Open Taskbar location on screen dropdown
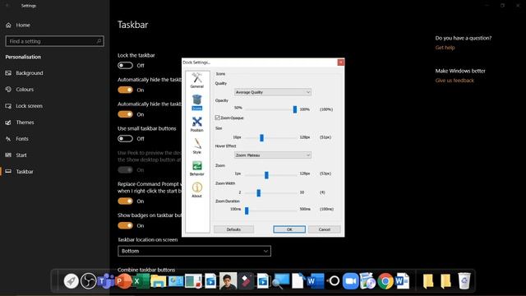The height and width of the screenshot is (296, 526). [194, 251]
